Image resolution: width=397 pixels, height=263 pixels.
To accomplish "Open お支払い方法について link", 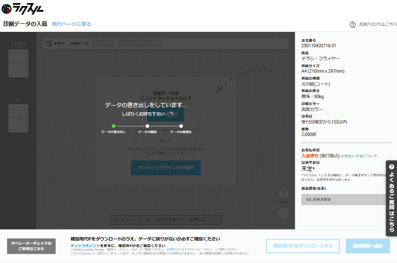I will (x=359, y=156).
